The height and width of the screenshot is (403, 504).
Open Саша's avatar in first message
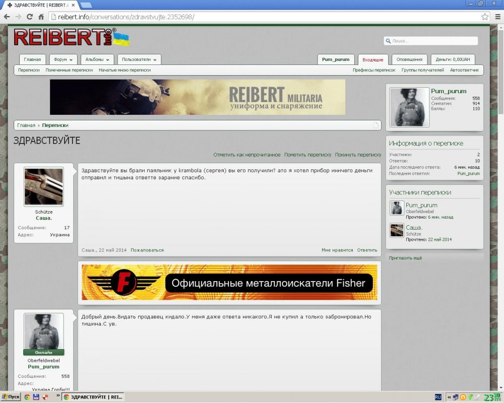click(44, 187)
